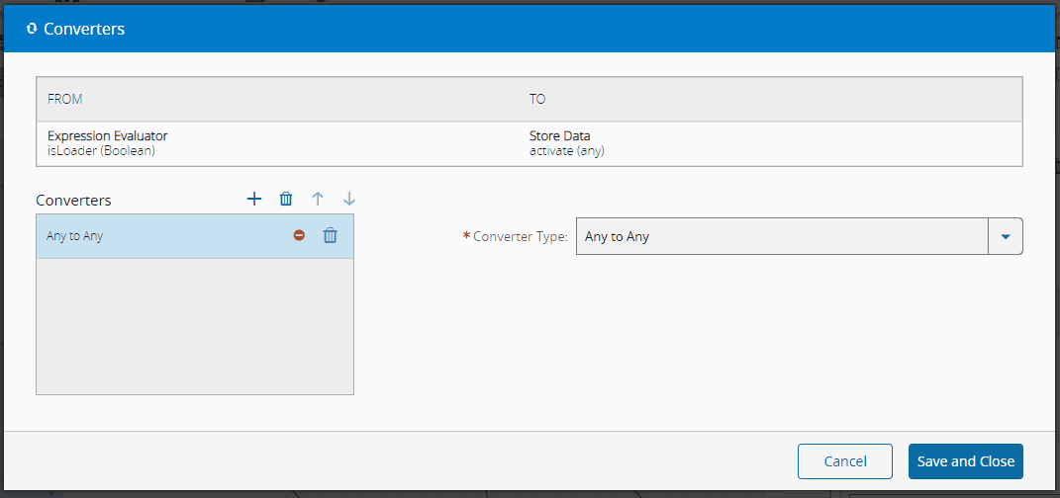Click the activate (any) text
1060x498 pixels.
tap(567, 151)
